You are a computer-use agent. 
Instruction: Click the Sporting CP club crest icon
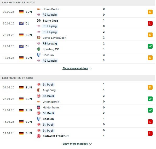point(39,49)
